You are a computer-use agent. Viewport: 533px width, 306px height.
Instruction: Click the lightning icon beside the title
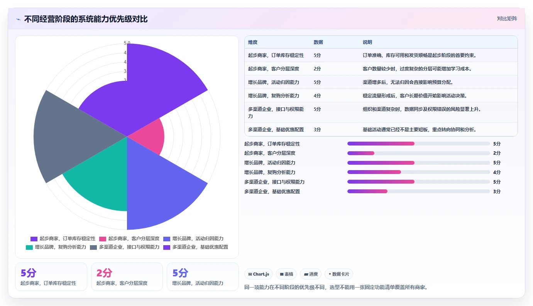pos(19,19)
